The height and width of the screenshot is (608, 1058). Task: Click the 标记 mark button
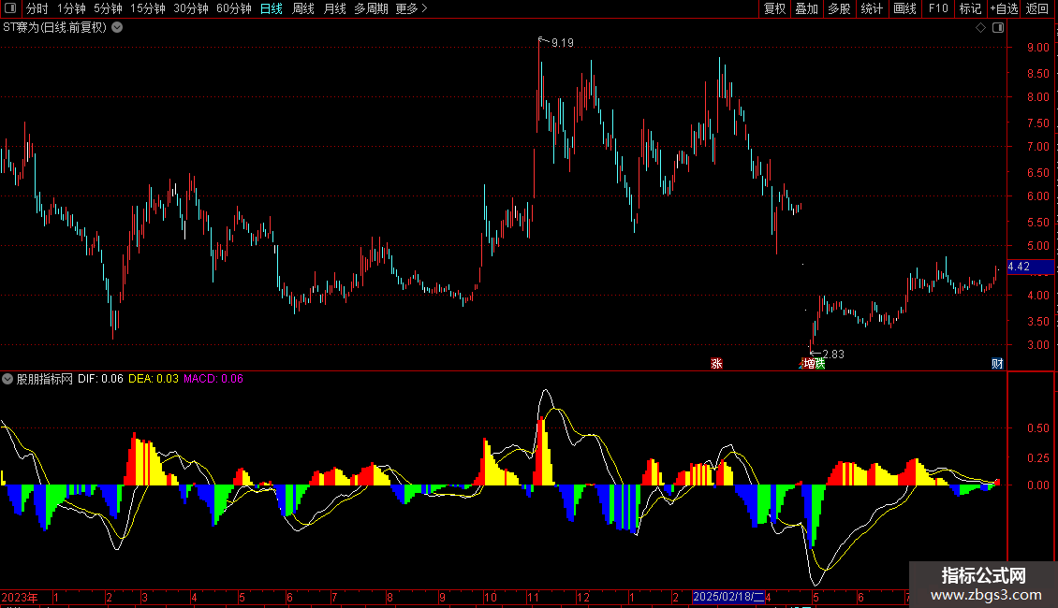[970, 8]
